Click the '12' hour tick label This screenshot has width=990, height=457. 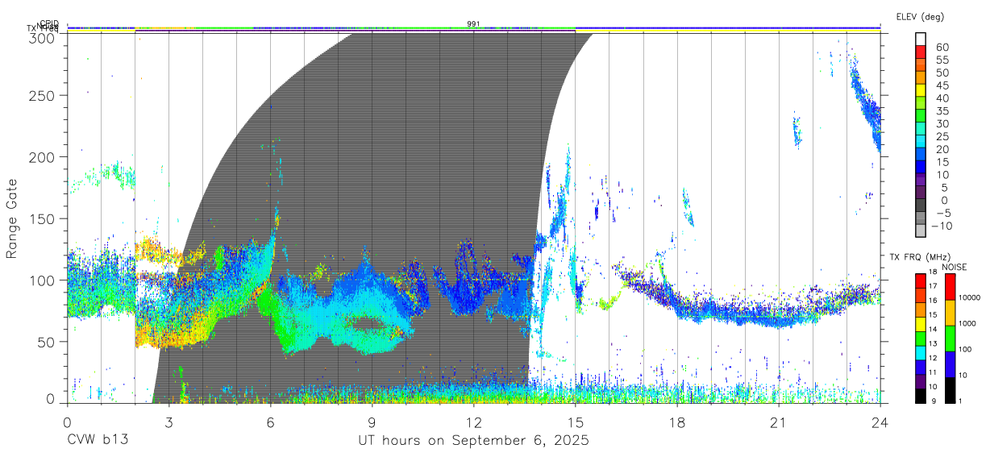tap(473, 422)
